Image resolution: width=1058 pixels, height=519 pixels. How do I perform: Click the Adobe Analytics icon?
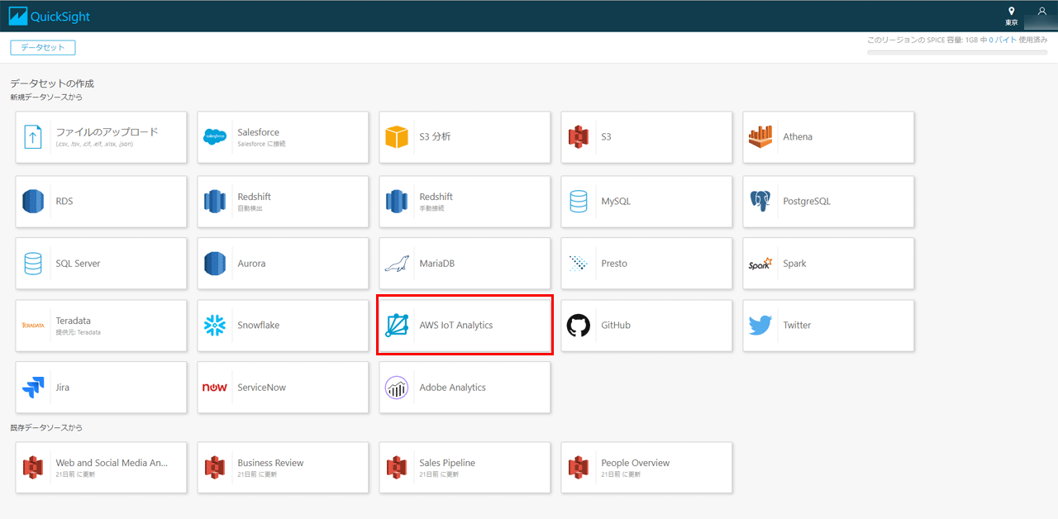(x=397, y=388)
